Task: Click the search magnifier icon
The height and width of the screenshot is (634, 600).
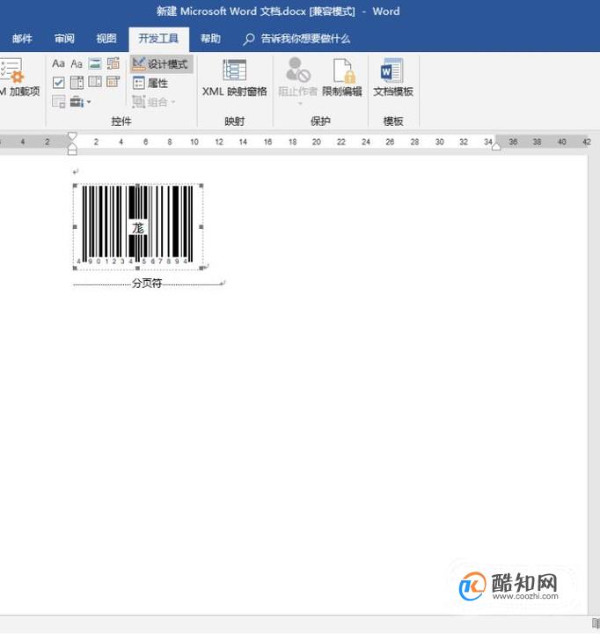Action: point(249,40)
